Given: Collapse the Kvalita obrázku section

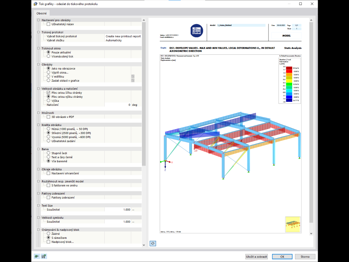Looking at the screenshot, I should coord(39,125).
